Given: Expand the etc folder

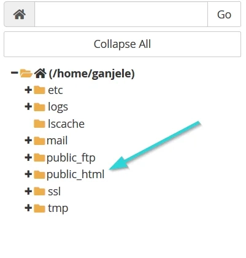Looking at the screenshot, I should click(28, 90).
